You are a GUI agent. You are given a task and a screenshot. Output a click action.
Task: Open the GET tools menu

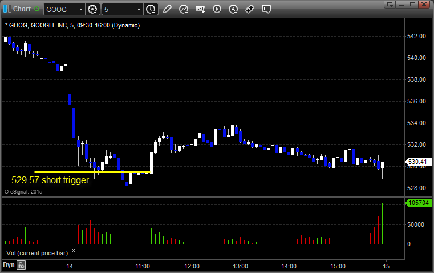200,9
